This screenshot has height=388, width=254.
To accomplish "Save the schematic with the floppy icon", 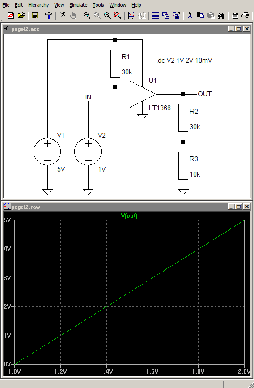I will click(35, 16).
